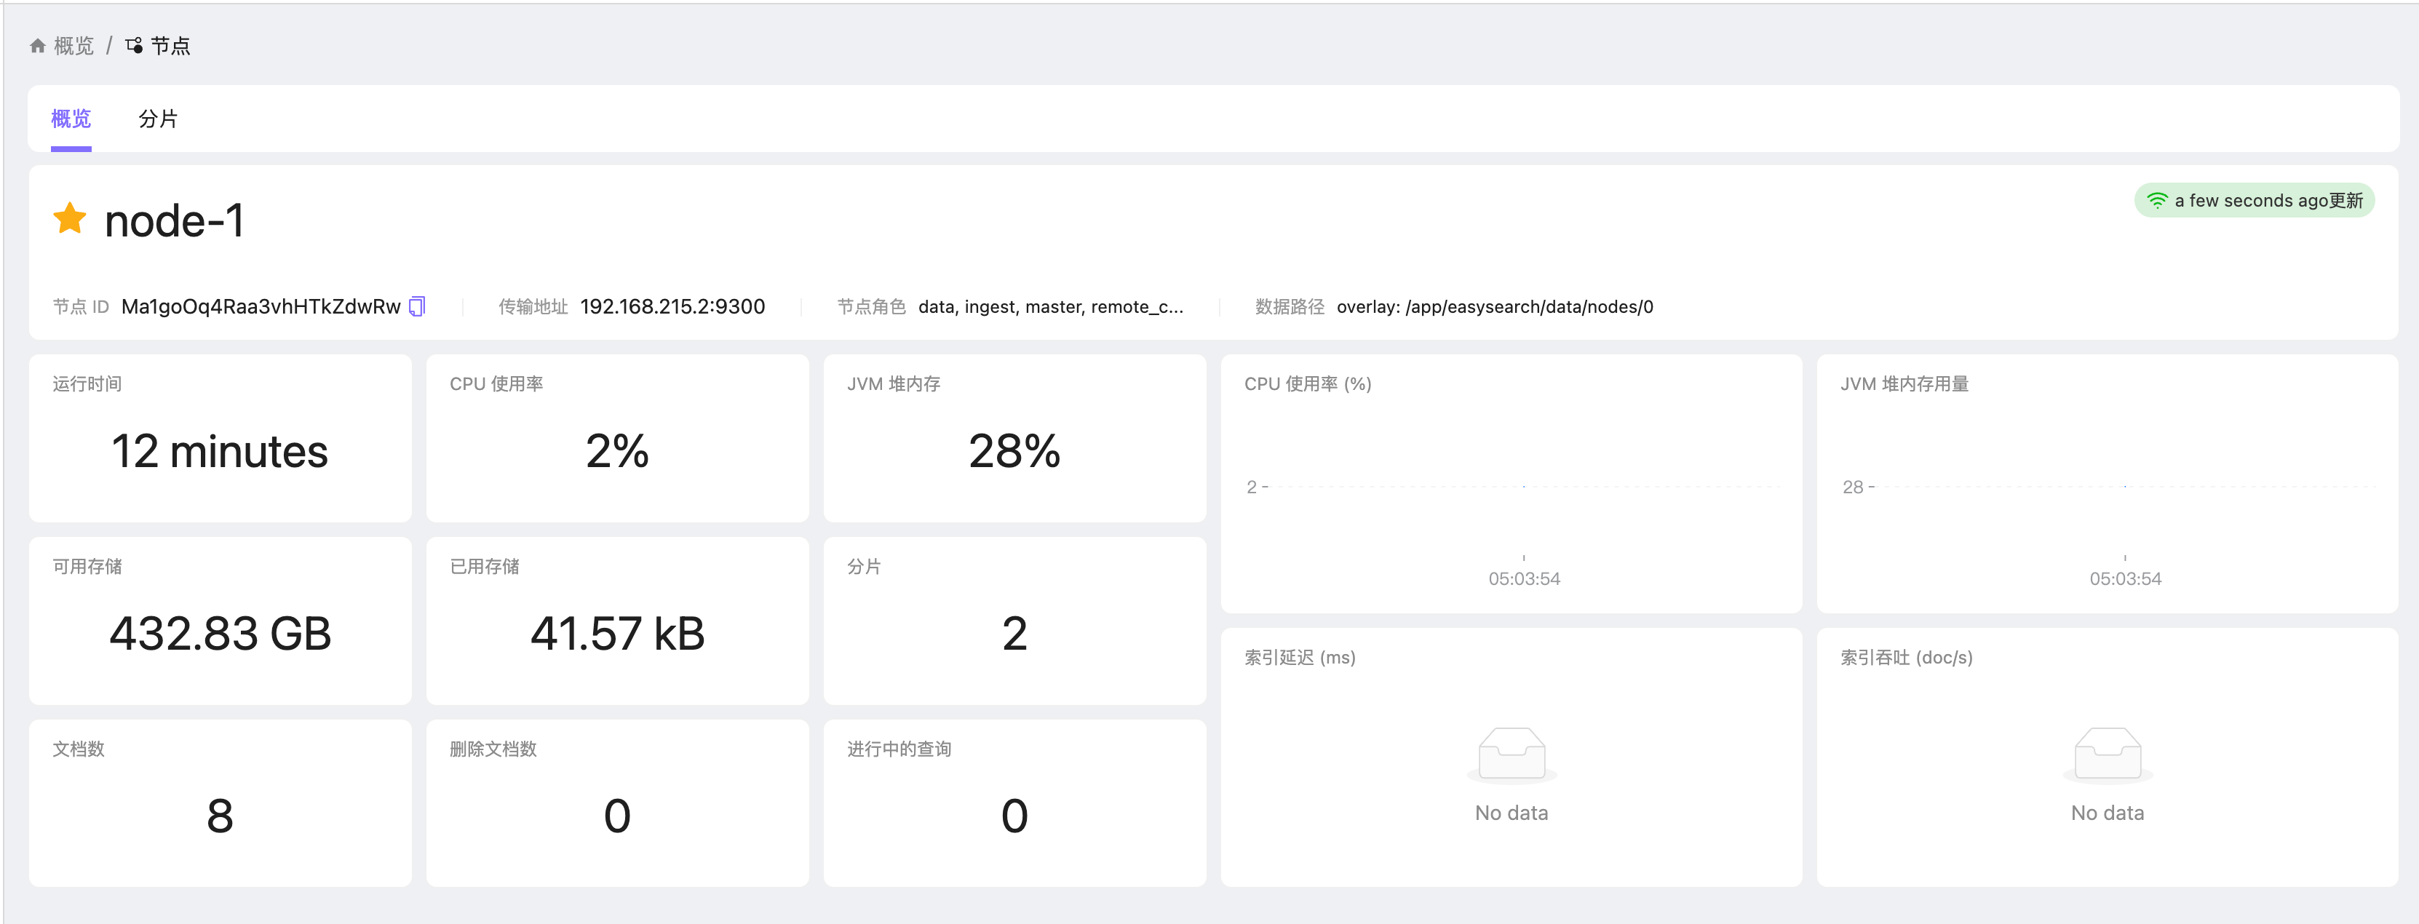The image size is (2419, 924).
Task: Click the CPU 使用率 2% card
Action: [617, 439]
